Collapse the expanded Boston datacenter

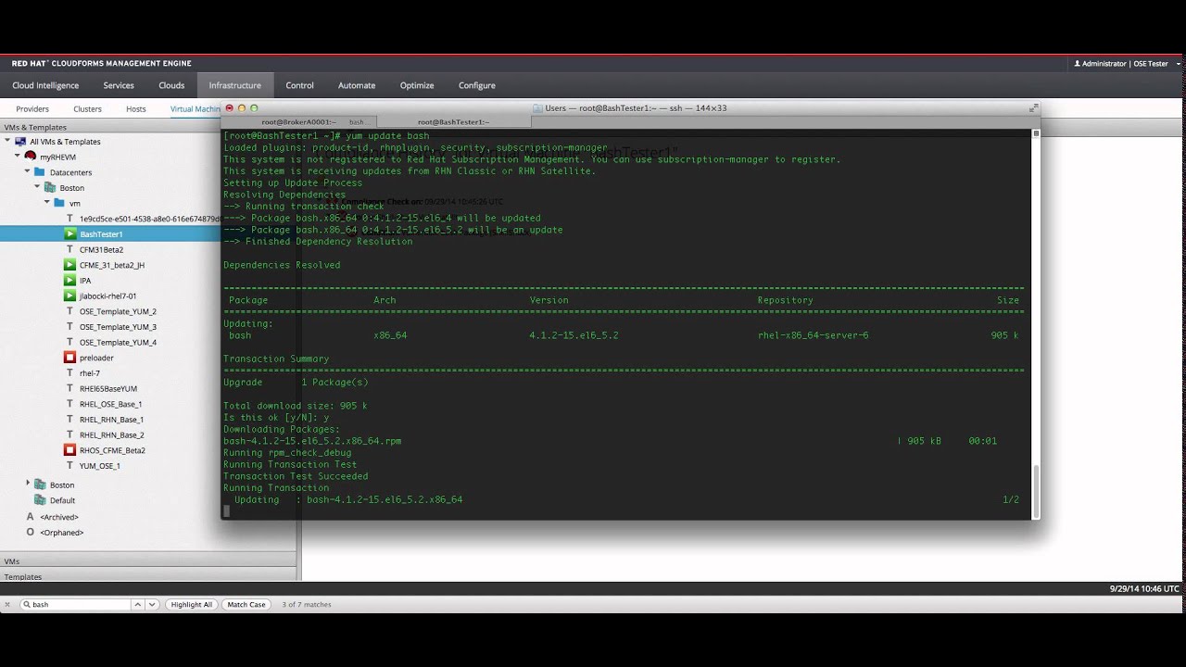37,187
